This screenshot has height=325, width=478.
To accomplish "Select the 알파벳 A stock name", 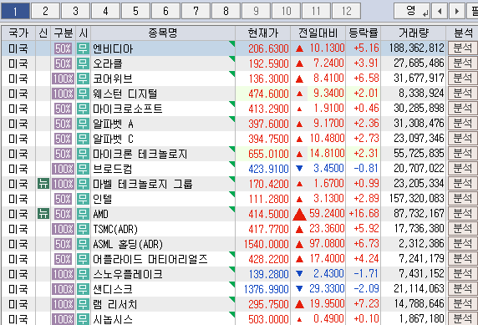I will [114, 124].
